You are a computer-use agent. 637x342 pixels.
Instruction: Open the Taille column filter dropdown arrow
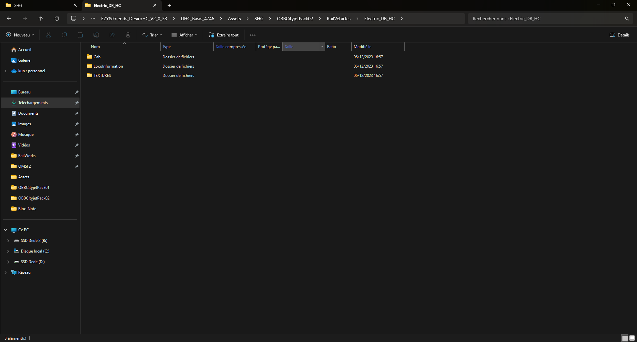(x=322, y=47)
